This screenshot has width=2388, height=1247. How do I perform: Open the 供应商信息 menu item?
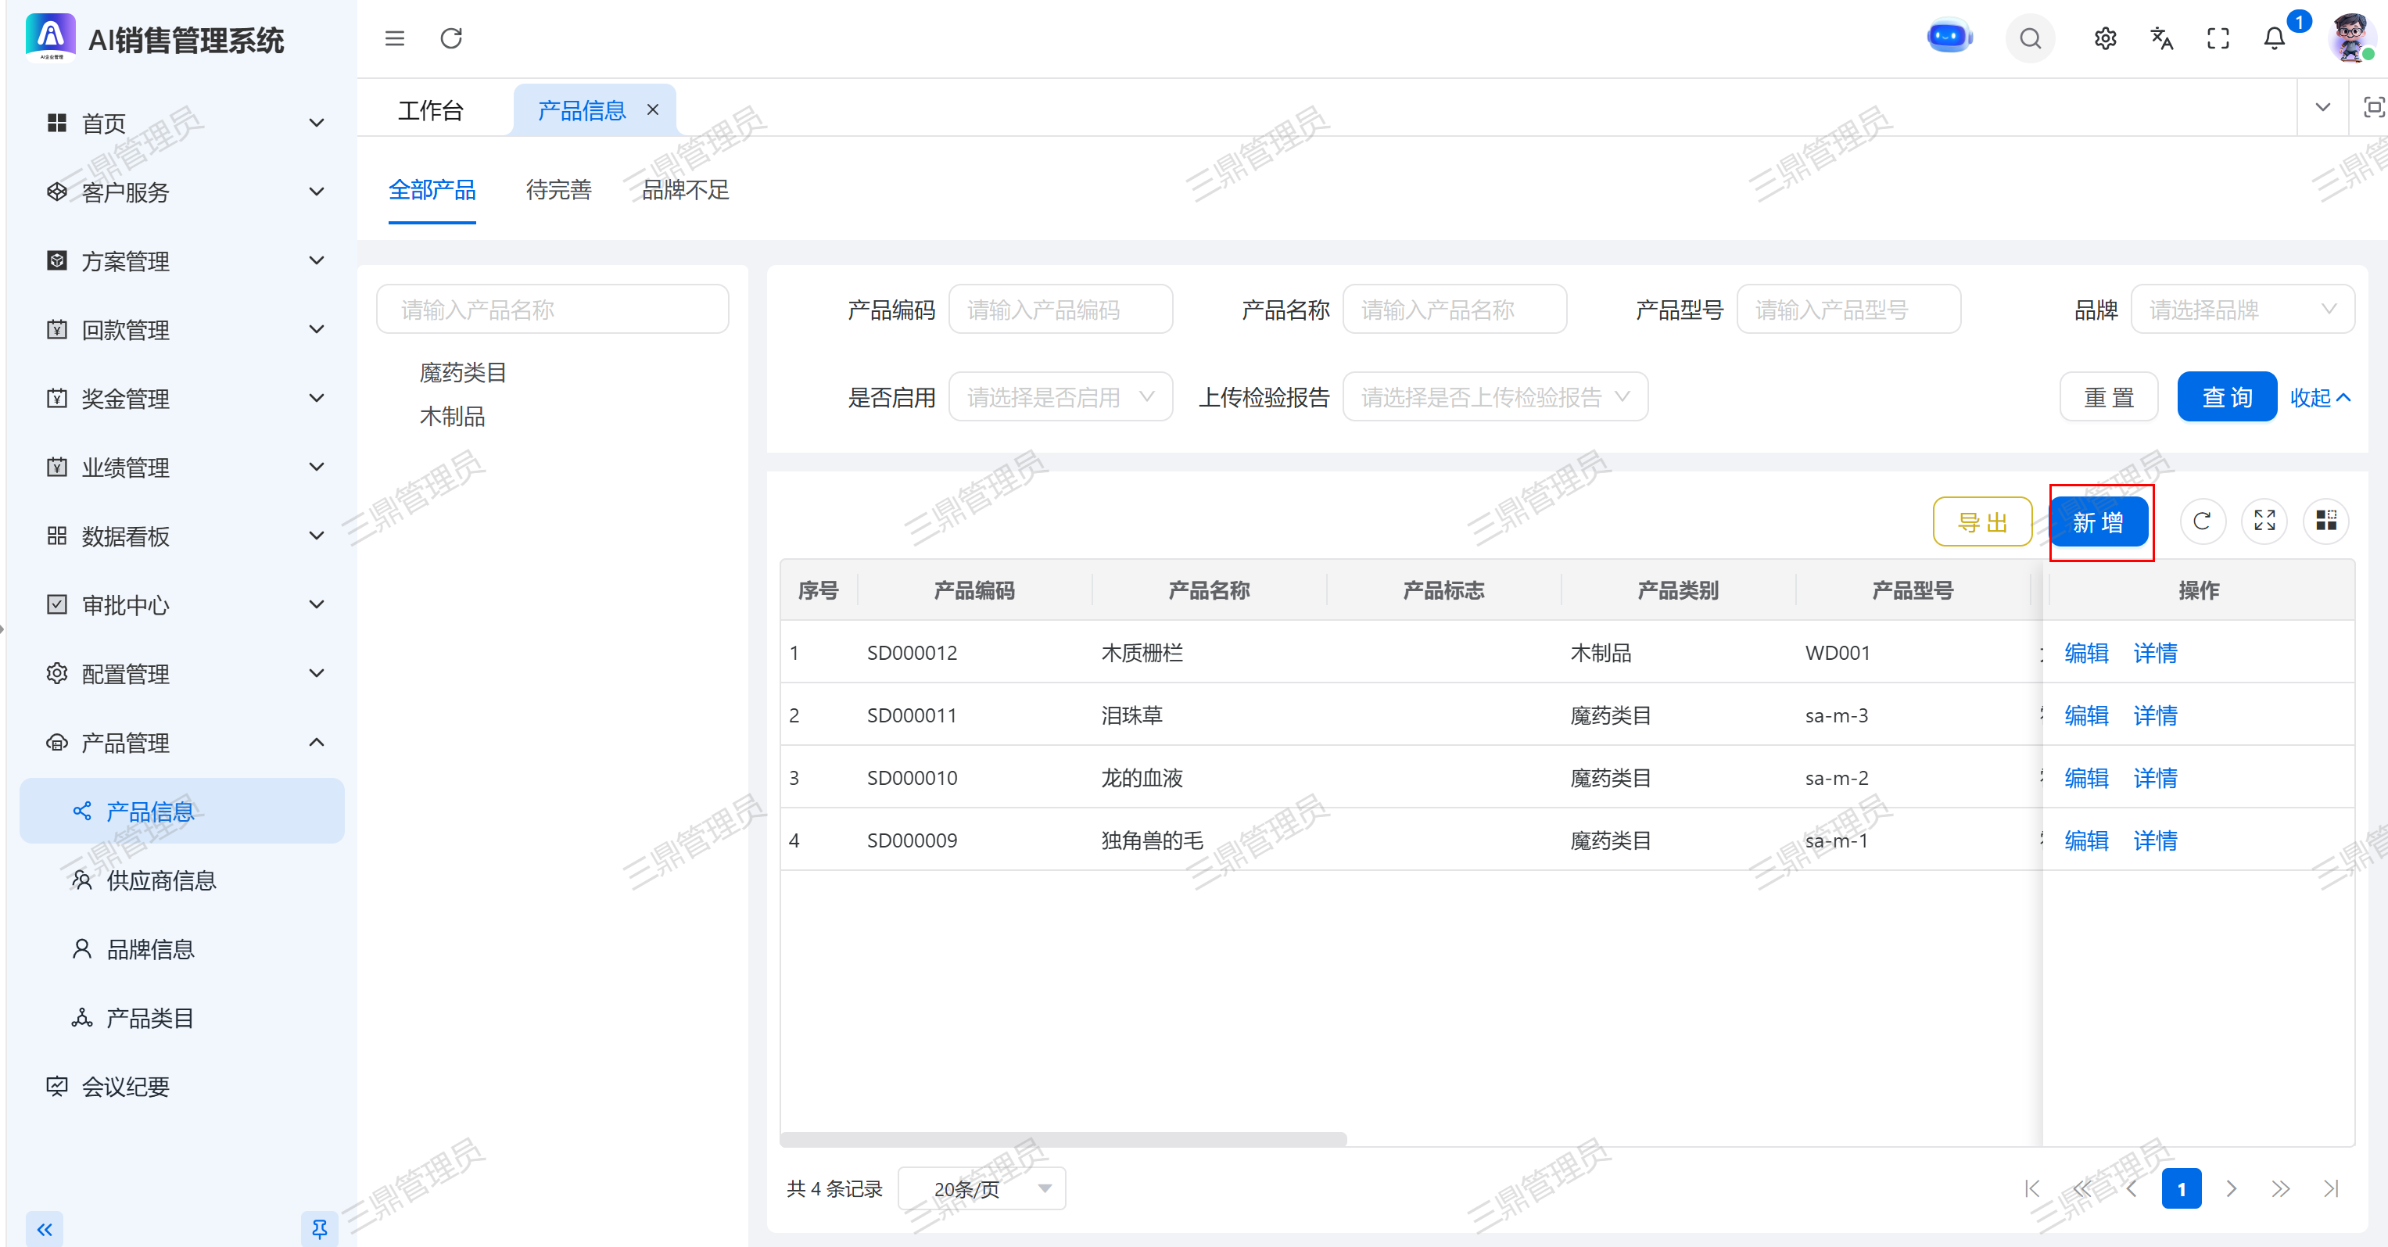(x=160, y=881)
